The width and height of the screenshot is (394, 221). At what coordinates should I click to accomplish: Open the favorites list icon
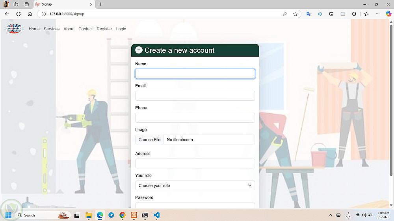[366, 14]
